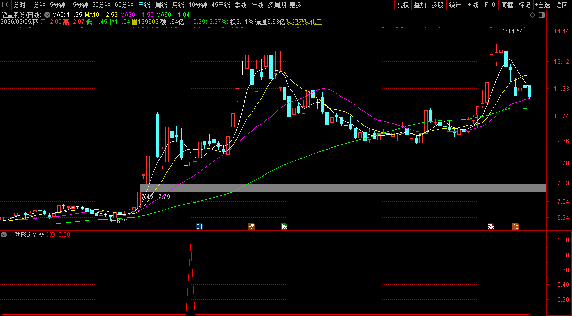The height and width of the screenshot is (316, 572).
Task: Click the 跌 drop event marker
Action: click(x=284, y=227)
